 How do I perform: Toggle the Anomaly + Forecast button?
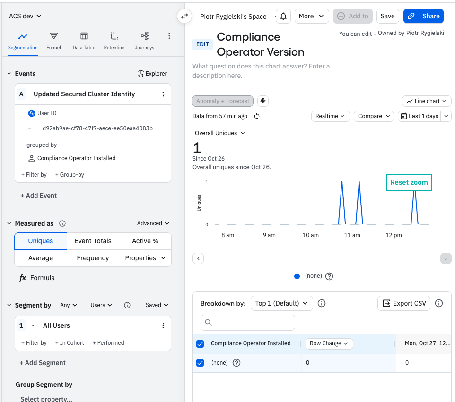(x=223, y=101)
